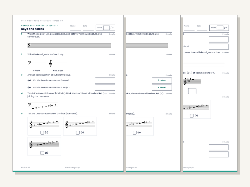Click the treble clef in option (c) scale
250x187 pixels.
31,145
